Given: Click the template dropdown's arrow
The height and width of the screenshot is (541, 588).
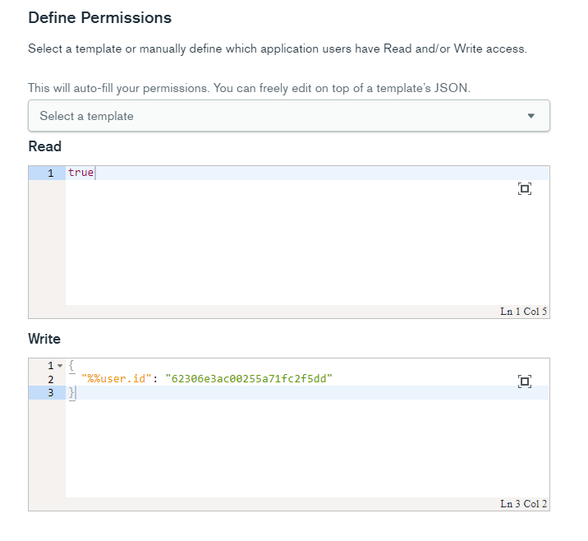Looking at the screenshot, I should pyautogui.click(x=531, y=116).
